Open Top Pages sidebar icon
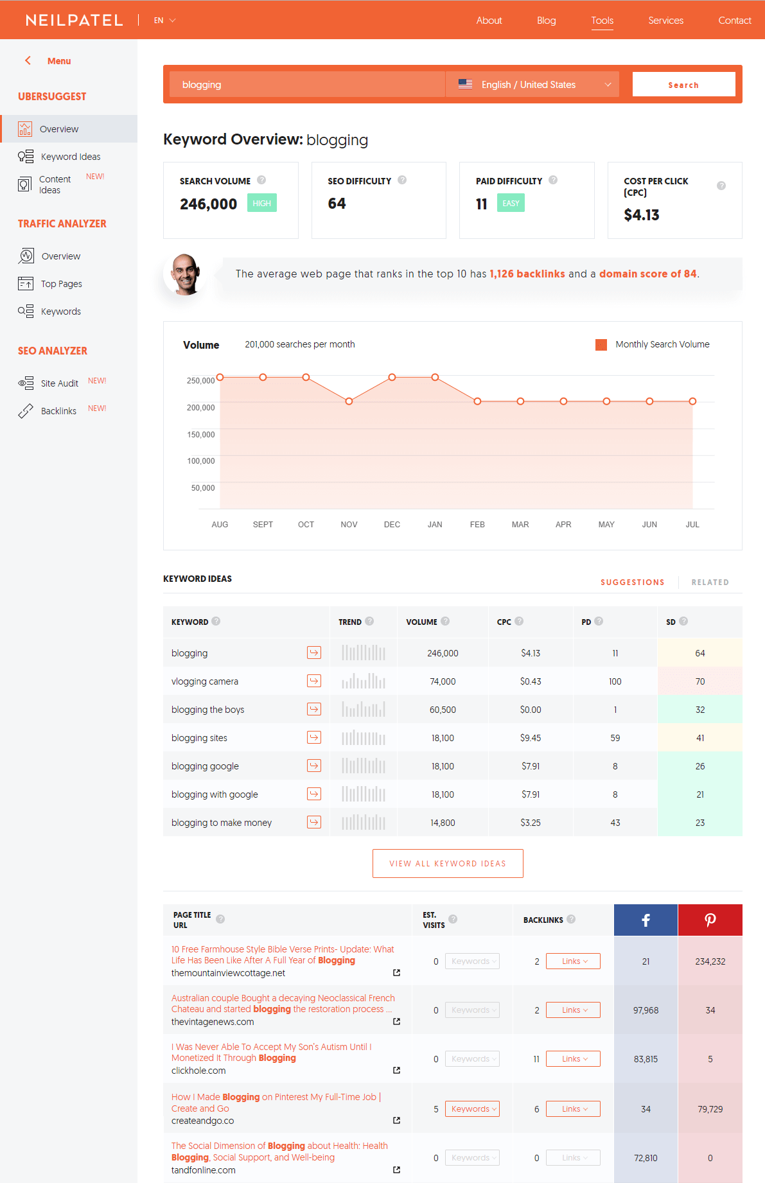The width and height of the screenshot is (765, 1183). [26, 284]
